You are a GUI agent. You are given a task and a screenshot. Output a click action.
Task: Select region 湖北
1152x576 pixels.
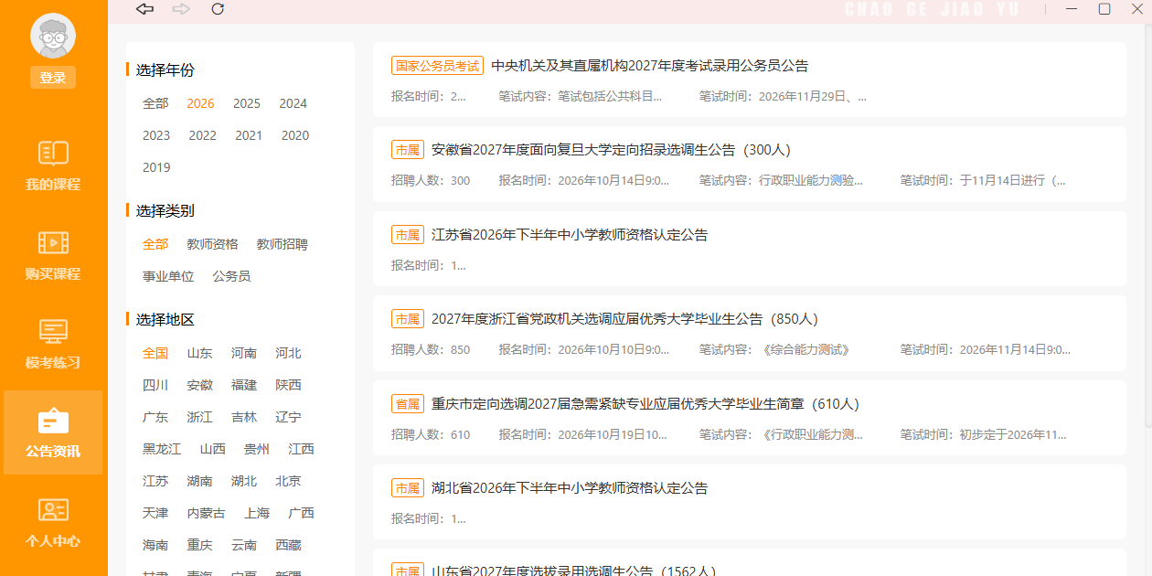(244, 481)
